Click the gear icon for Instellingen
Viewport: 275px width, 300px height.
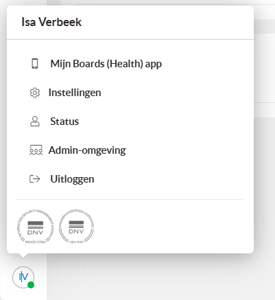[x=35, y=93]
